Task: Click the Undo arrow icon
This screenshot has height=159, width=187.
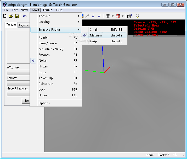Action: click(x=25, y=16)
